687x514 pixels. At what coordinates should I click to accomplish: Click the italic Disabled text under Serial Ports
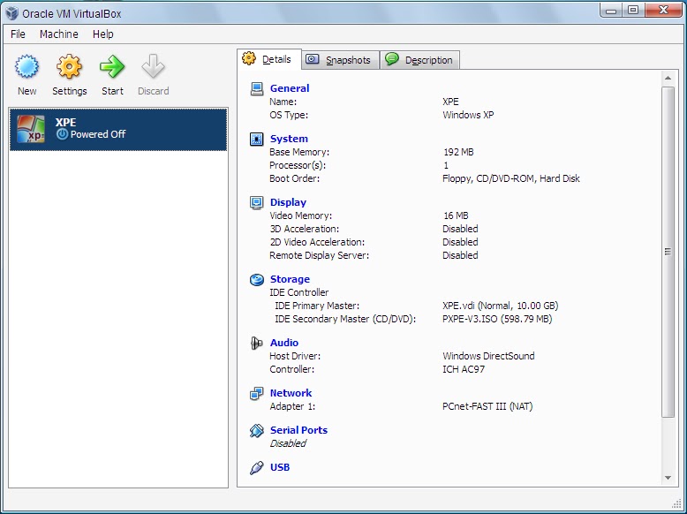(288, 443)
